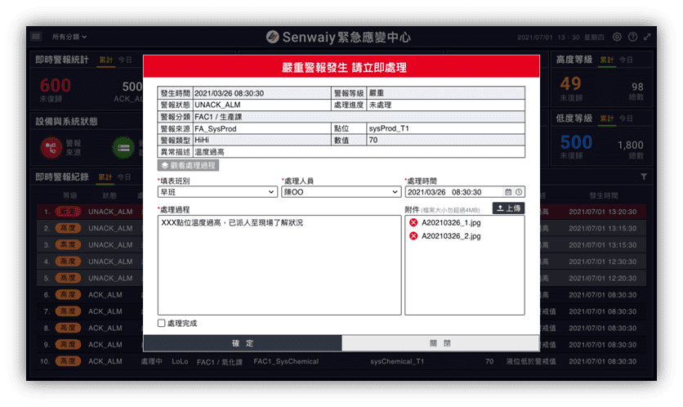This screenshot has height=407, width=683.
Task: Click the filter funnel icon in the records panel
Action: tap(644, 177)
